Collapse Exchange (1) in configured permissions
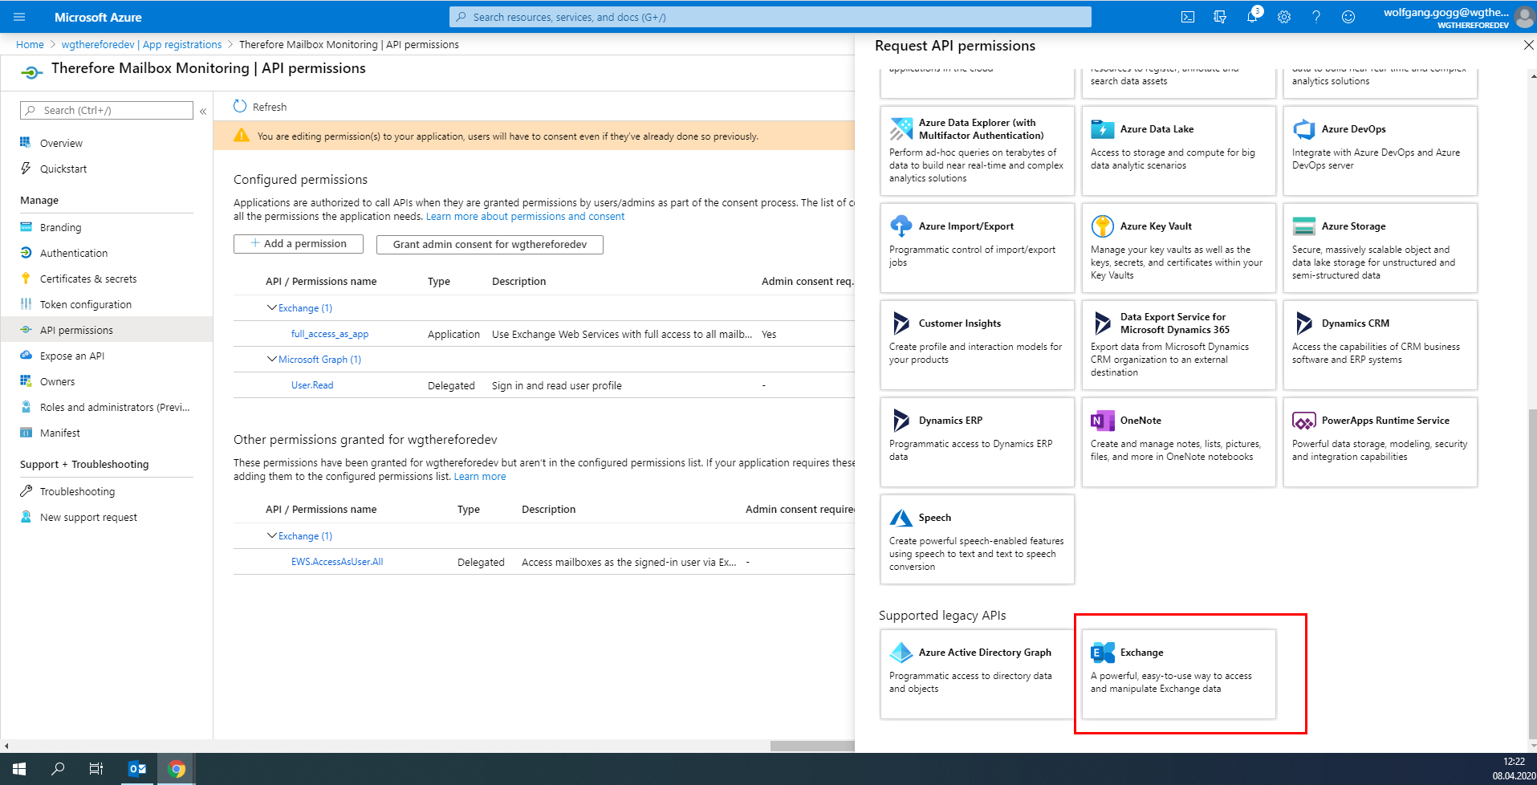 (271, 307)
